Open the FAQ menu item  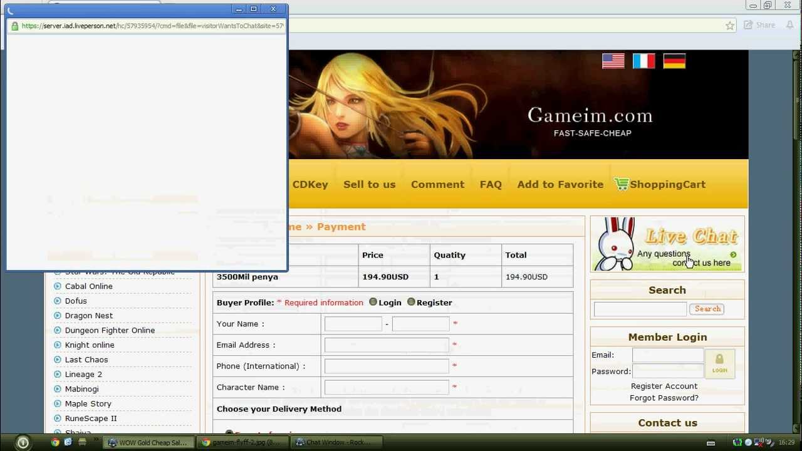491,184
